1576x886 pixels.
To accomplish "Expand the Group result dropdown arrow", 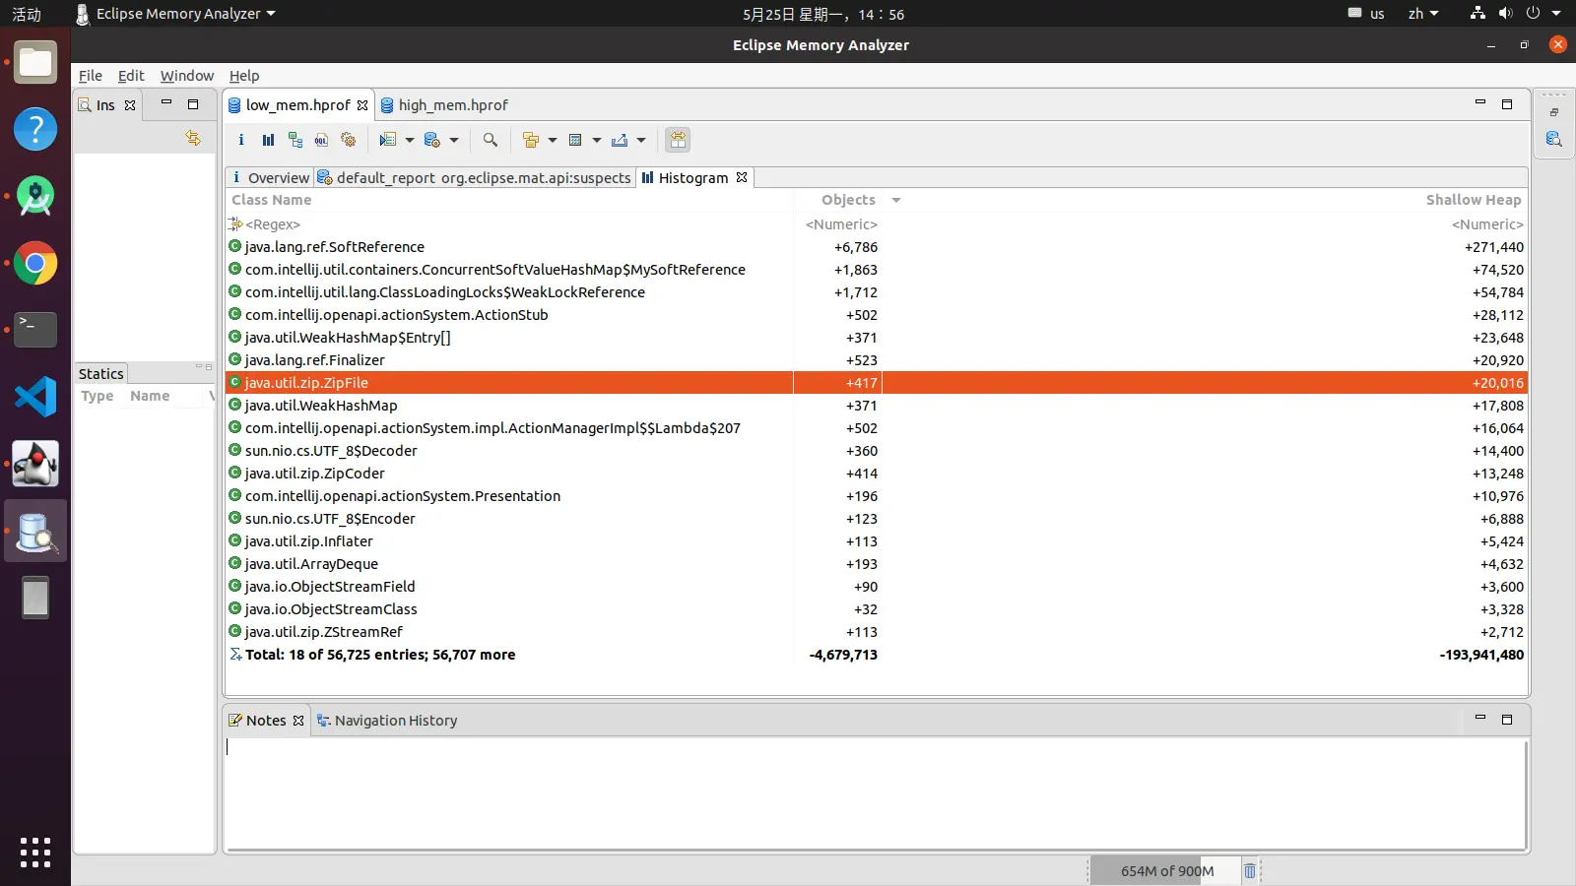I will (553, 140).
